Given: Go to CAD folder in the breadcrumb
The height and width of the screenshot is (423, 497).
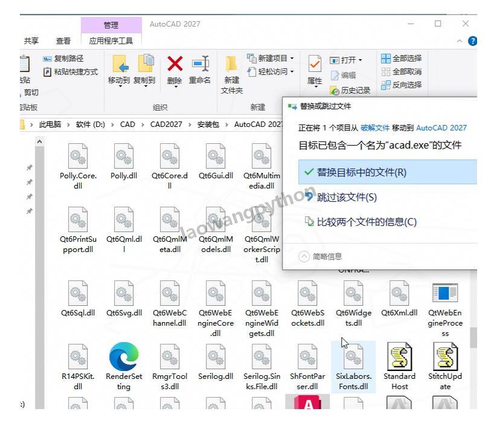Looking at the screenshot, I should (127, 124).
